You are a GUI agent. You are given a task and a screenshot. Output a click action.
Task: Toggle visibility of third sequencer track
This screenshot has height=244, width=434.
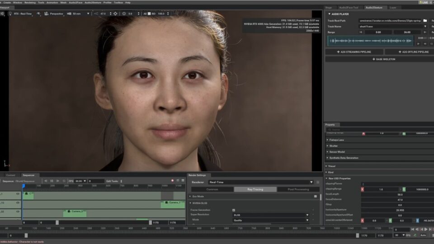click(18, 211)
